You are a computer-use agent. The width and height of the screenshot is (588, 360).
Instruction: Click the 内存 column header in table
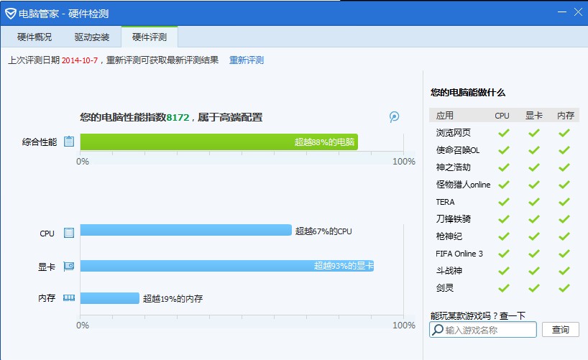[566, 116]
